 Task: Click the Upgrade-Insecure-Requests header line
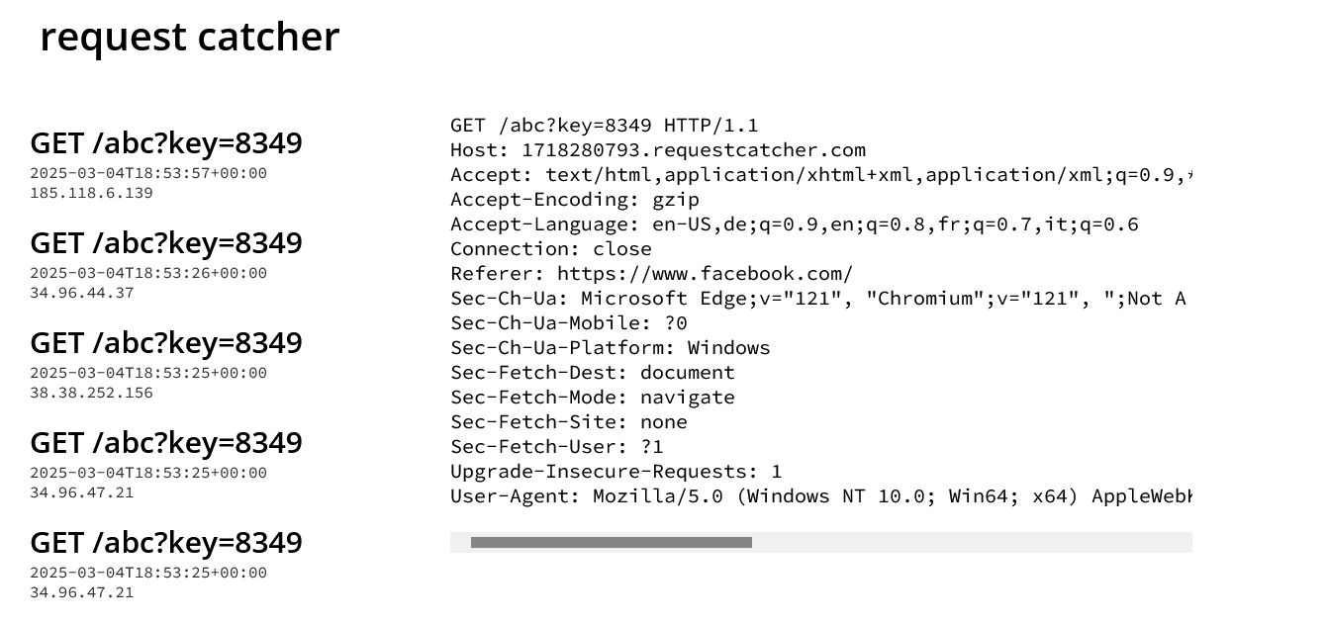[616, 472]
